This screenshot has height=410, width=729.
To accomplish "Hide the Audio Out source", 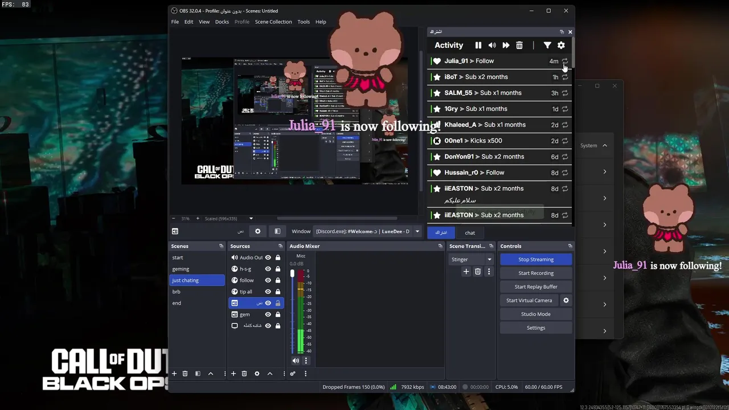I will click(268, 257).
